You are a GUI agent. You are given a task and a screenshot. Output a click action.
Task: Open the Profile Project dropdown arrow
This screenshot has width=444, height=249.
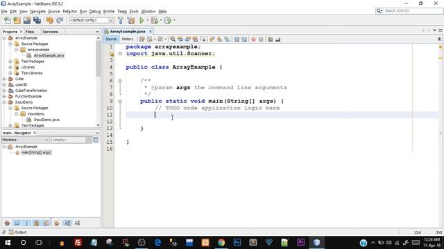[x=174, y=20]
